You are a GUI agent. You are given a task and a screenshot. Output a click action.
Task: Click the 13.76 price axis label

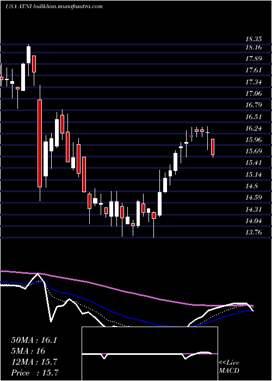254,232
